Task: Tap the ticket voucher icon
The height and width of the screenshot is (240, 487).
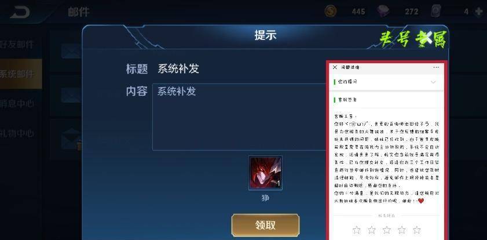Action: click(435, 12)
